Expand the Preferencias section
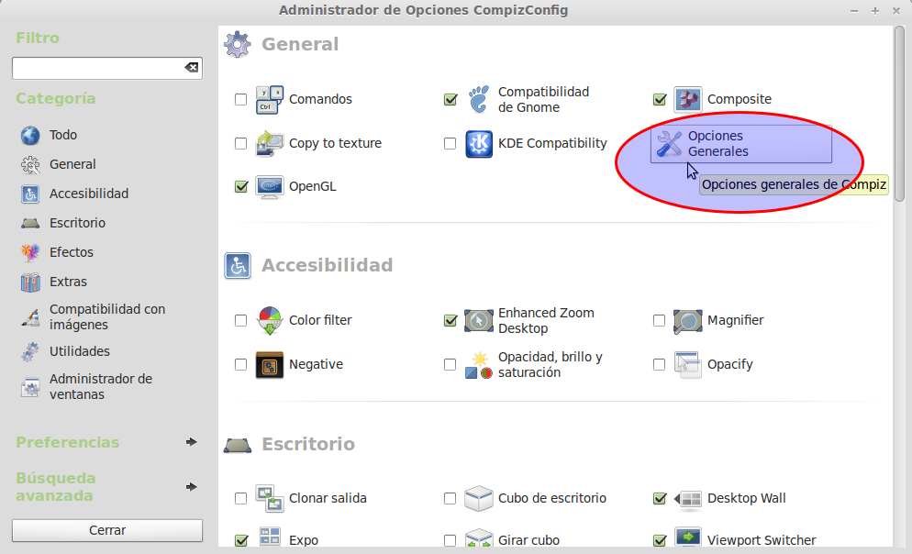Image resolution: width=912 pixels, height=554 pixels. pyautogui.click(x=191, y=442)
